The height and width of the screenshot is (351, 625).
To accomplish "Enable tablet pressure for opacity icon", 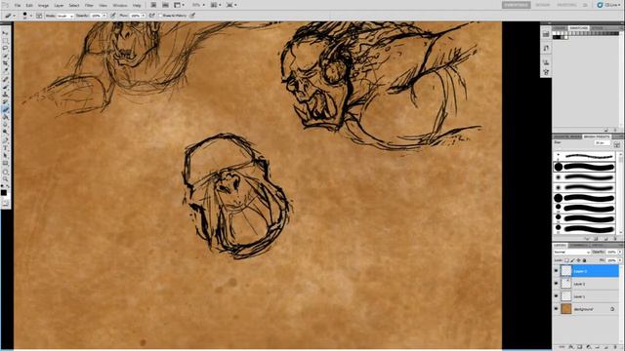I will 113,16.
